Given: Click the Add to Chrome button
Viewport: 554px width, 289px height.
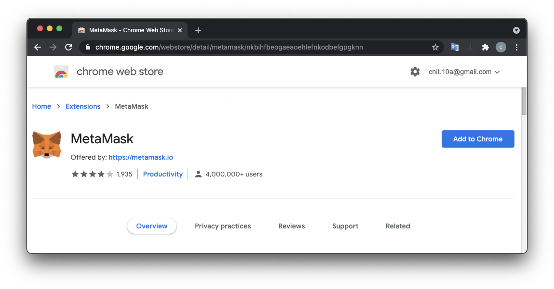Looking at the screenshot, I should [478, 139].
